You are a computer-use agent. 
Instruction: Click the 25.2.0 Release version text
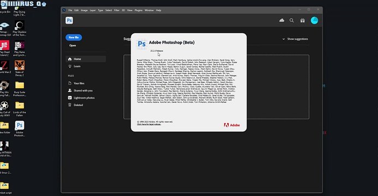157,51
